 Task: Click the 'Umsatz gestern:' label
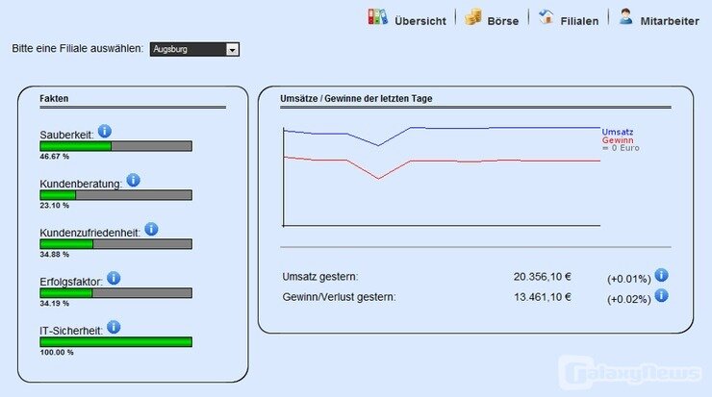(x=320, y=277)
